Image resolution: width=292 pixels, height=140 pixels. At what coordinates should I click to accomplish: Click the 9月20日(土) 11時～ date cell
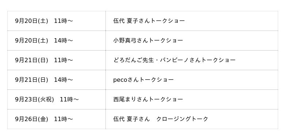coord(57,21)
